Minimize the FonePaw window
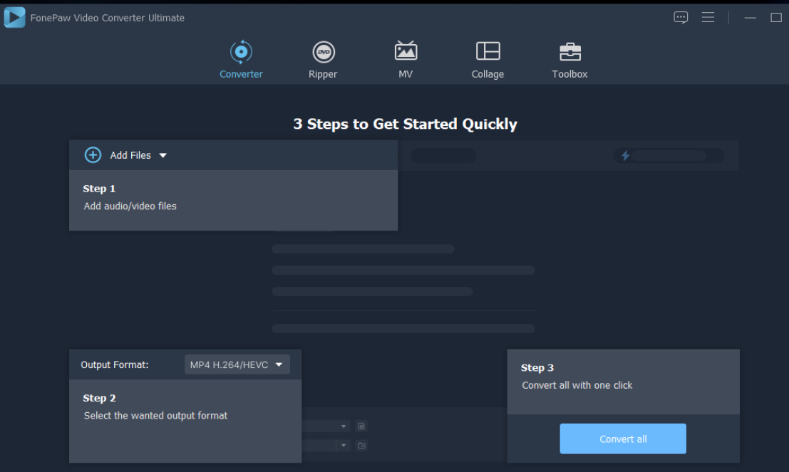The height and width of the screenshot is (472, 789). (751, 18)
